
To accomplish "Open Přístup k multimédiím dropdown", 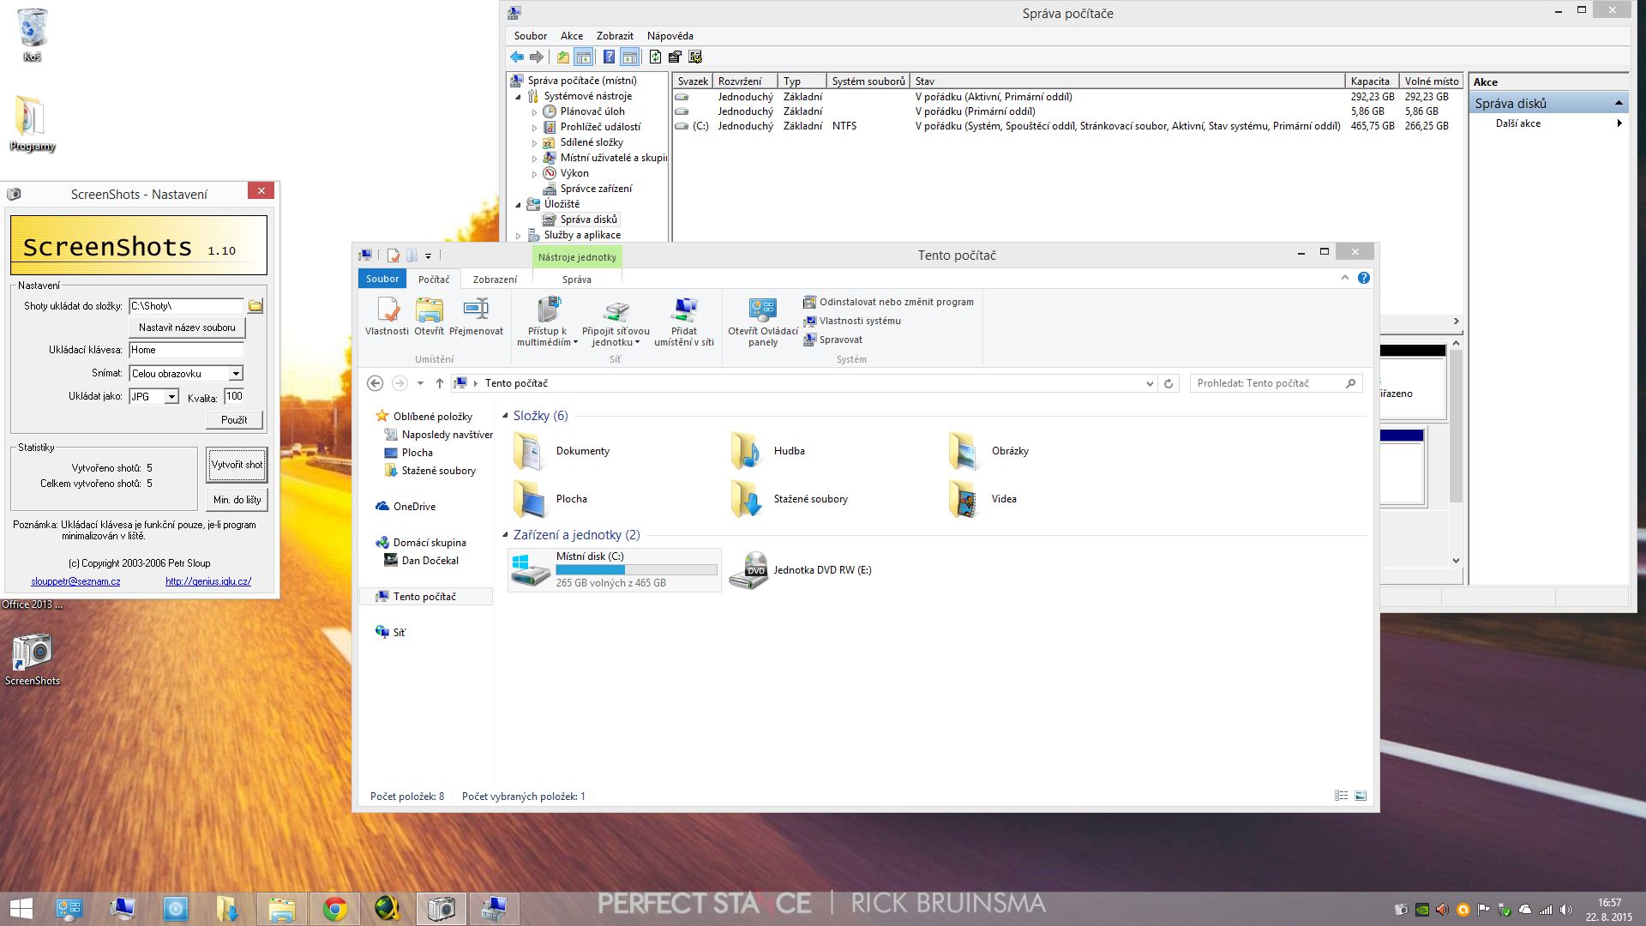I will (x=547, y=322).
